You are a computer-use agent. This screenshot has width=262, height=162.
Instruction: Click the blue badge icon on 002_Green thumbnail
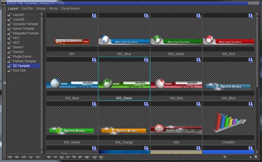tap(198, 16)
